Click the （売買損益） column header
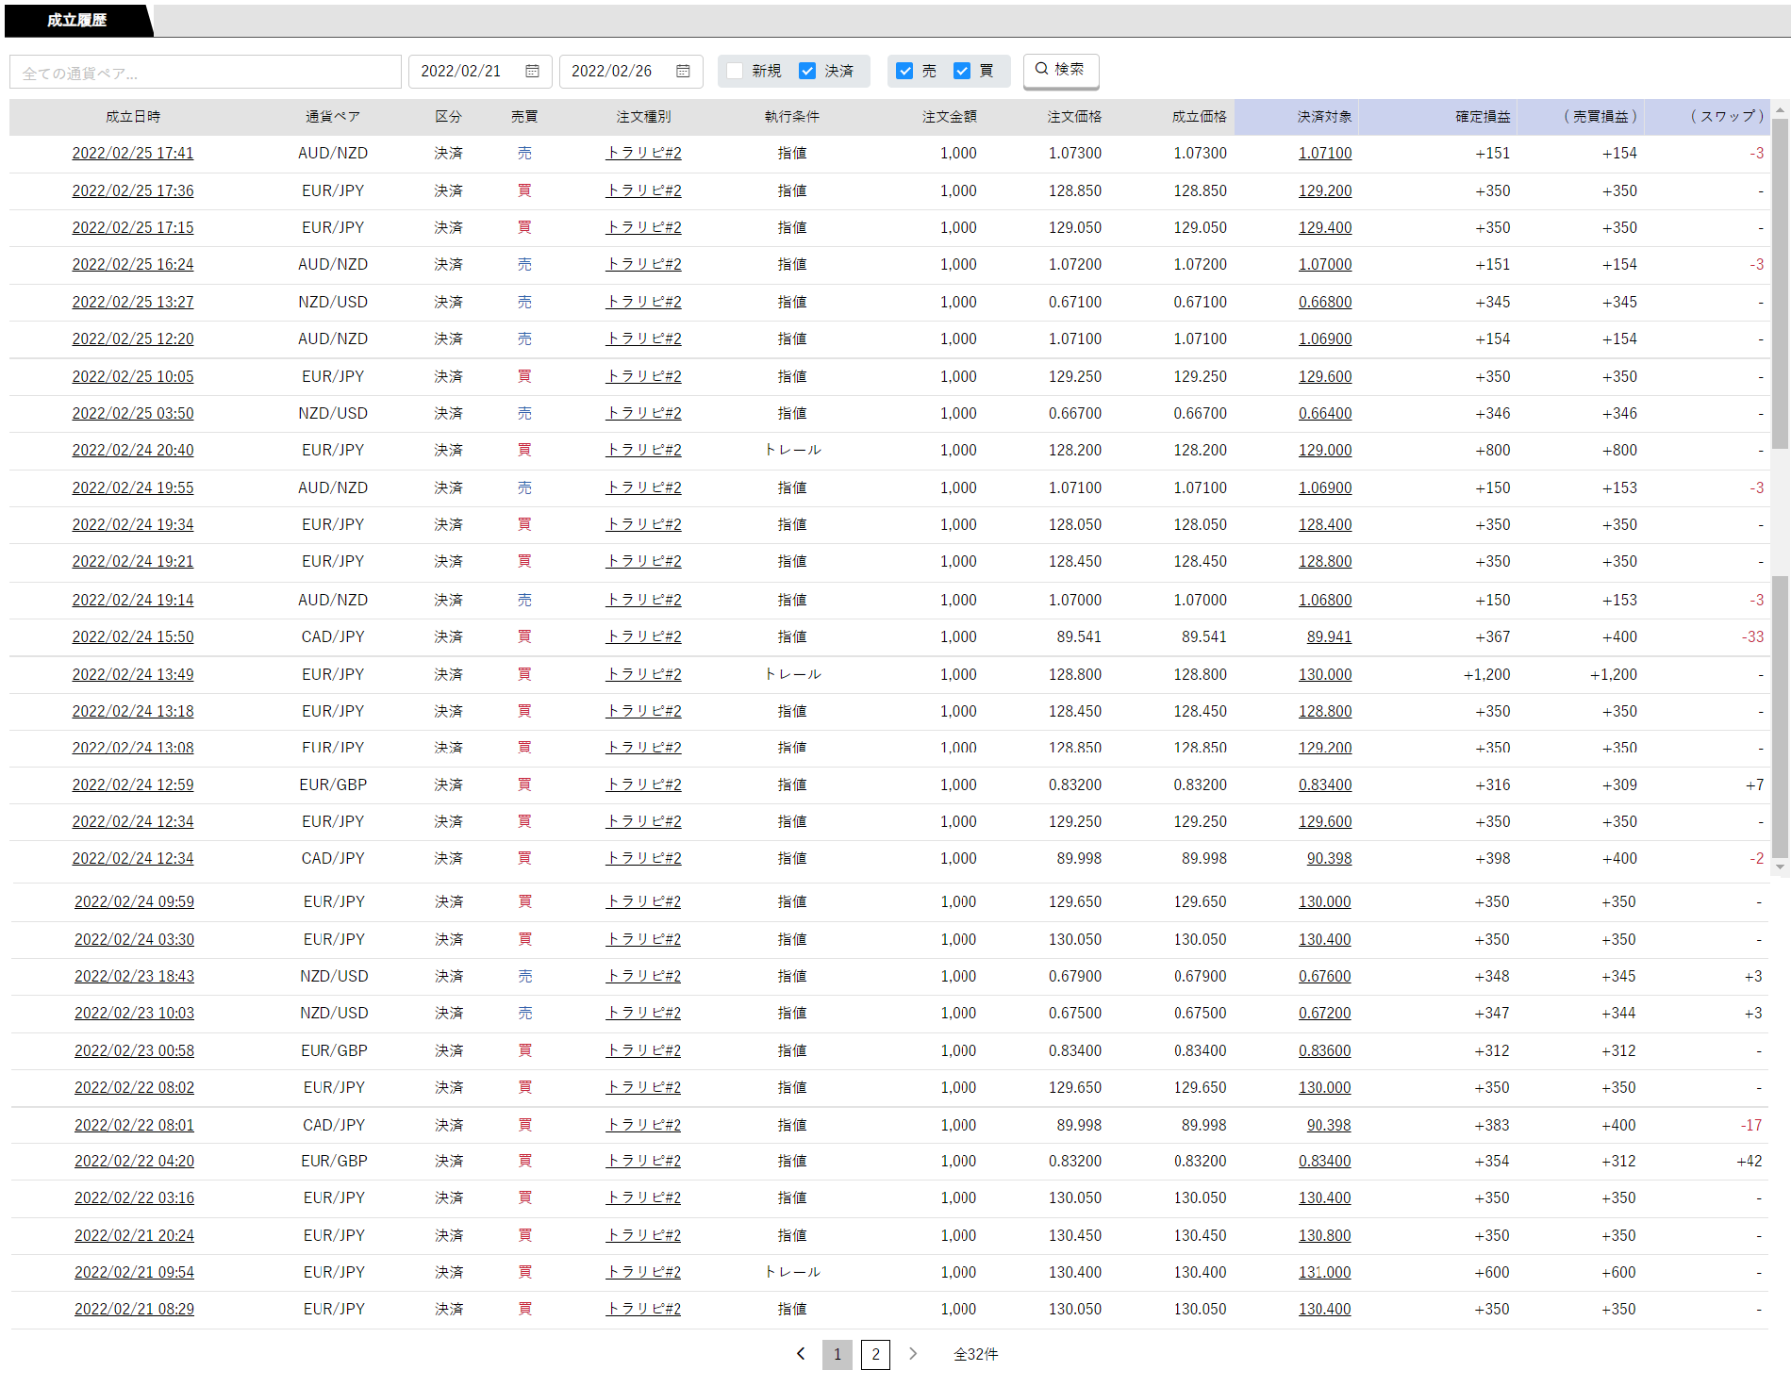The width and height of the screenshot is (1791, 1387). point(1600,116)
